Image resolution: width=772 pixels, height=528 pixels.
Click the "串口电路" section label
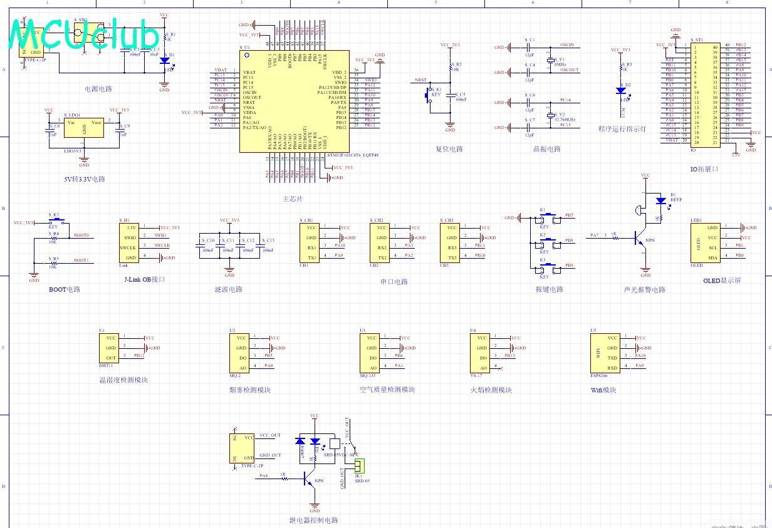(x=394, y=282)
